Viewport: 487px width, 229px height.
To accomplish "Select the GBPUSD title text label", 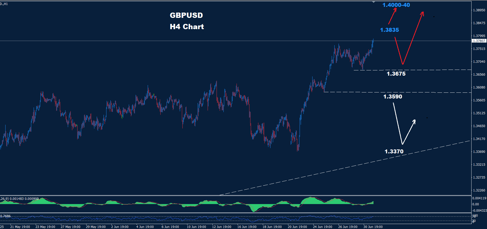I will (186, 15).
